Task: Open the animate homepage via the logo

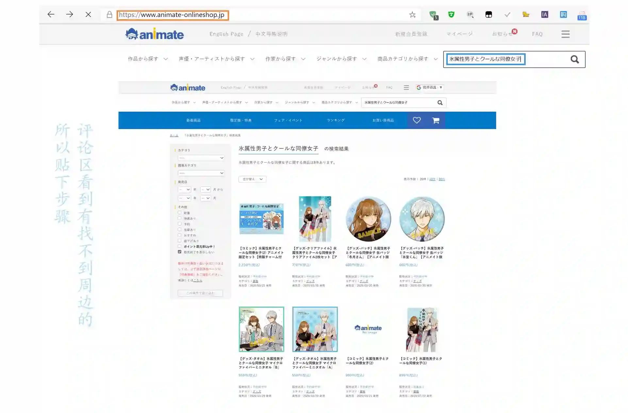Action: coord(154,34)
